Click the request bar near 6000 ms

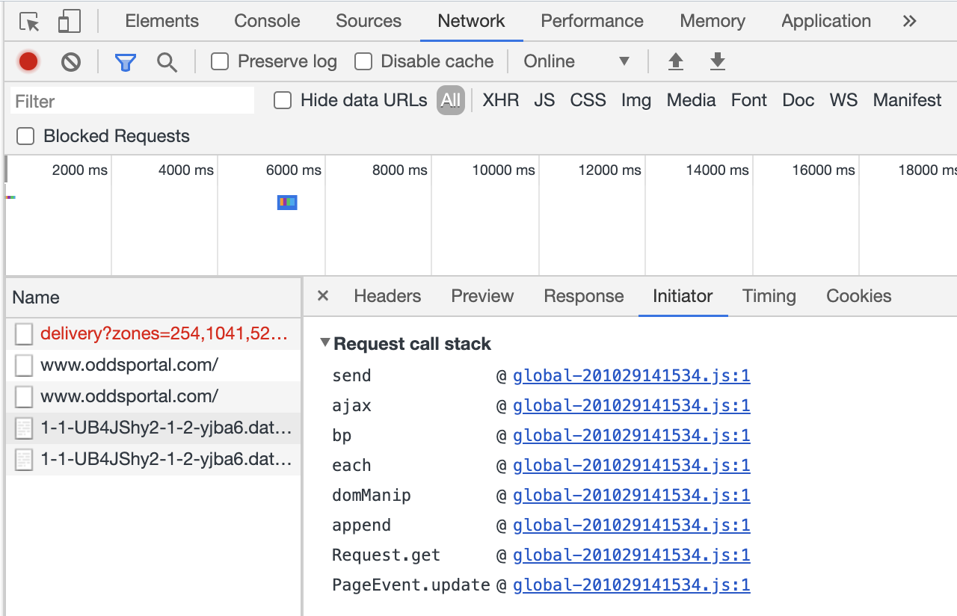click(x=287, y=202)
